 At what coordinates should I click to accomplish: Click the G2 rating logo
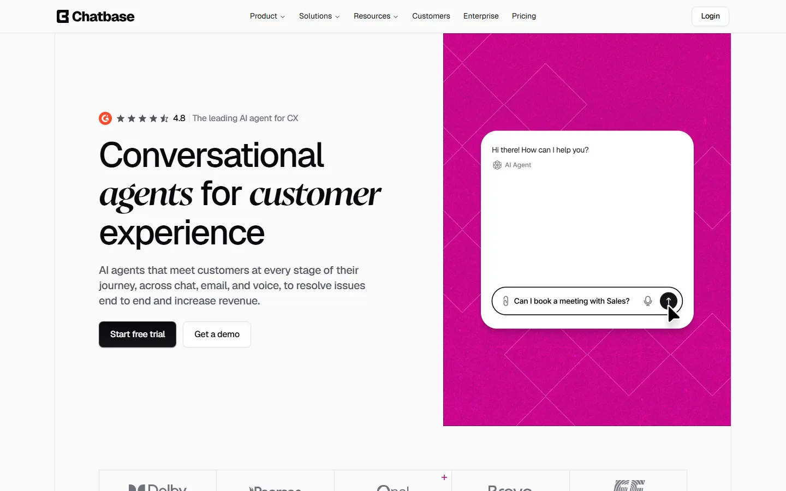coord(105,118)
